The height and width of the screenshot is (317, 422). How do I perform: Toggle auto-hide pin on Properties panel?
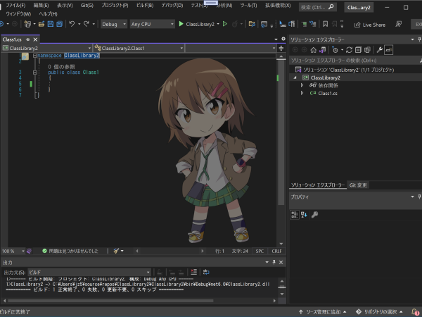point(419,197)
